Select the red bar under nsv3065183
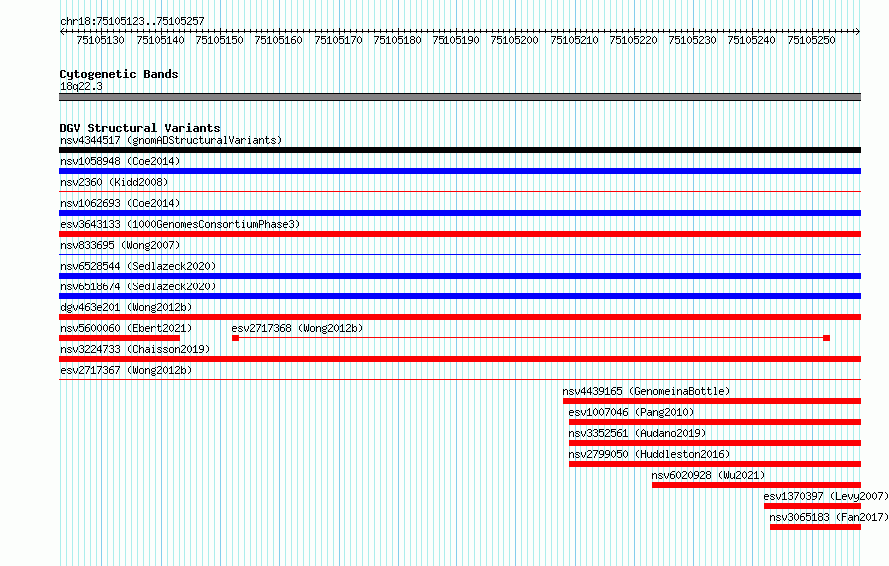 coord(815,527)
